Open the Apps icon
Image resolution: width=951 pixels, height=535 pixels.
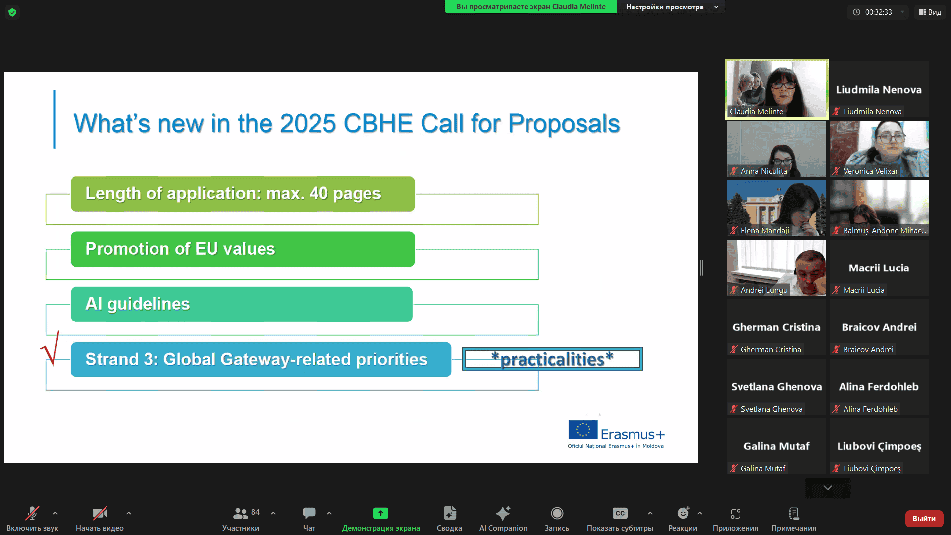[x=735, y=514]
